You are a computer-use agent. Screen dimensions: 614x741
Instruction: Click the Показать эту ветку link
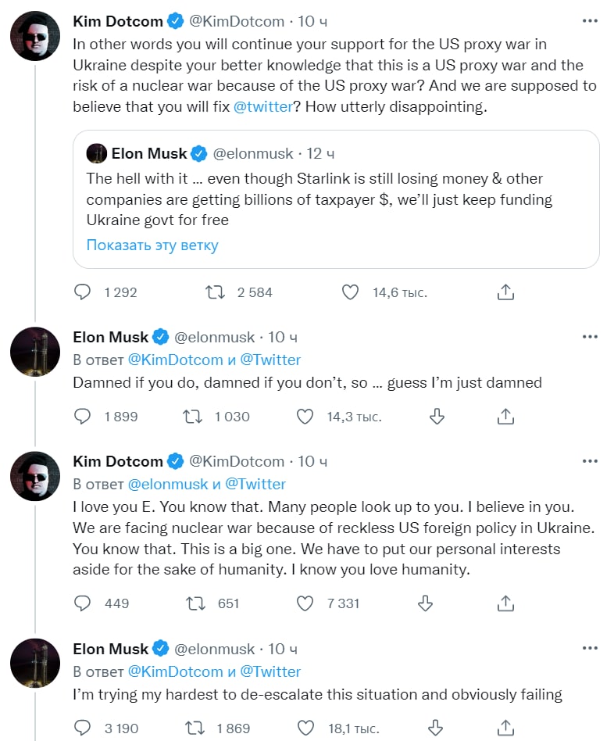(x=152, y=245)
